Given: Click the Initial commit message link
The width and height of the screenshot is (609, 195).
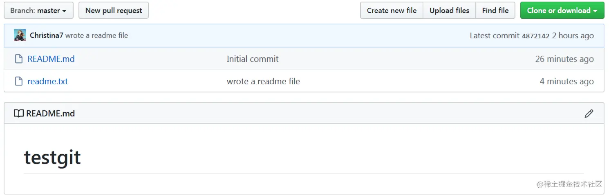Looking at the screenshot, I should [253, 59].
